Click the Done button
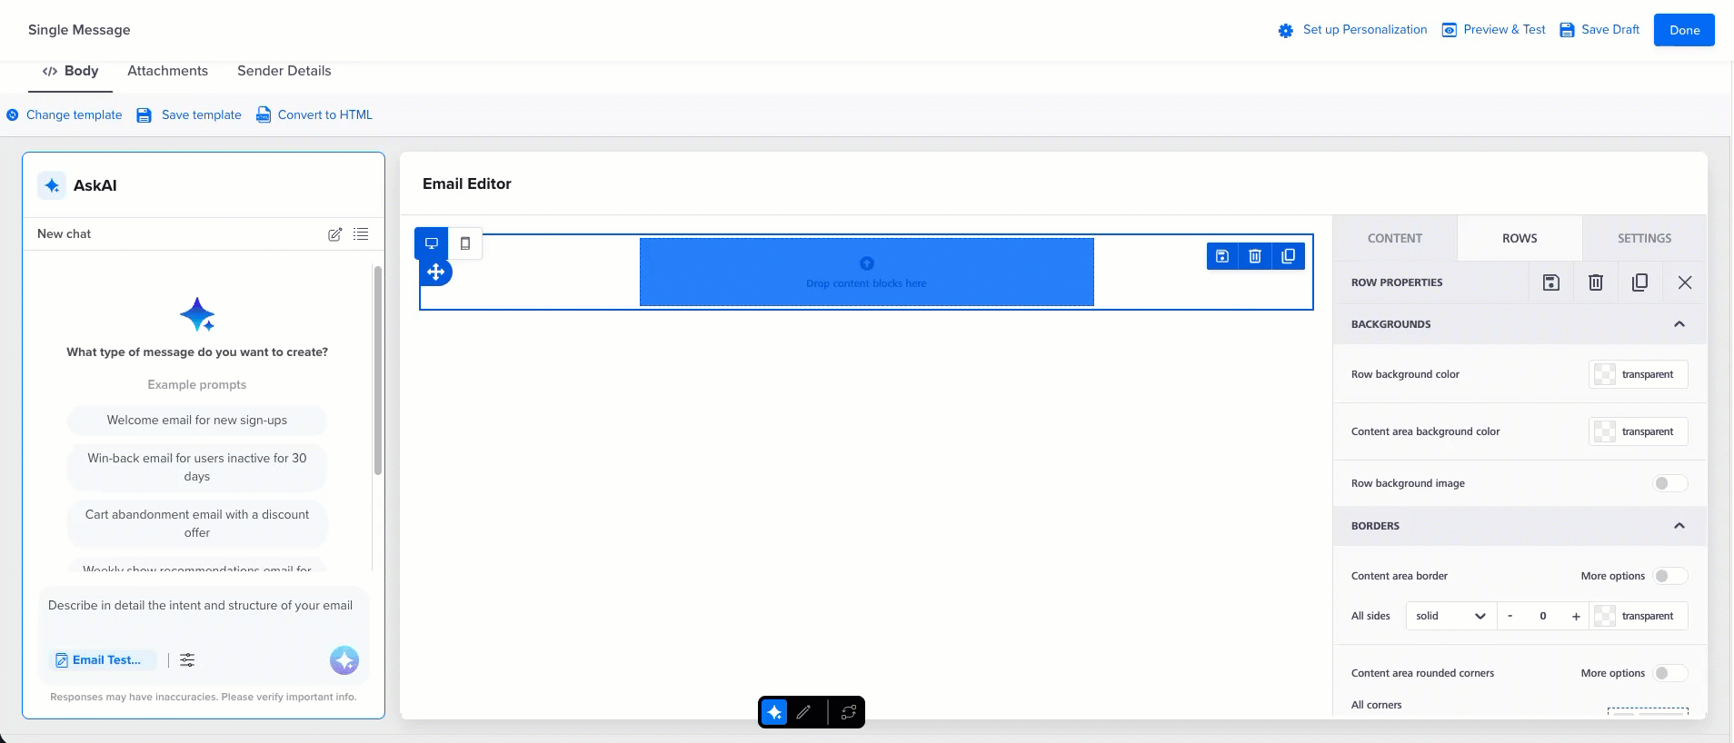1734x743 pixels. [1684, 30]
